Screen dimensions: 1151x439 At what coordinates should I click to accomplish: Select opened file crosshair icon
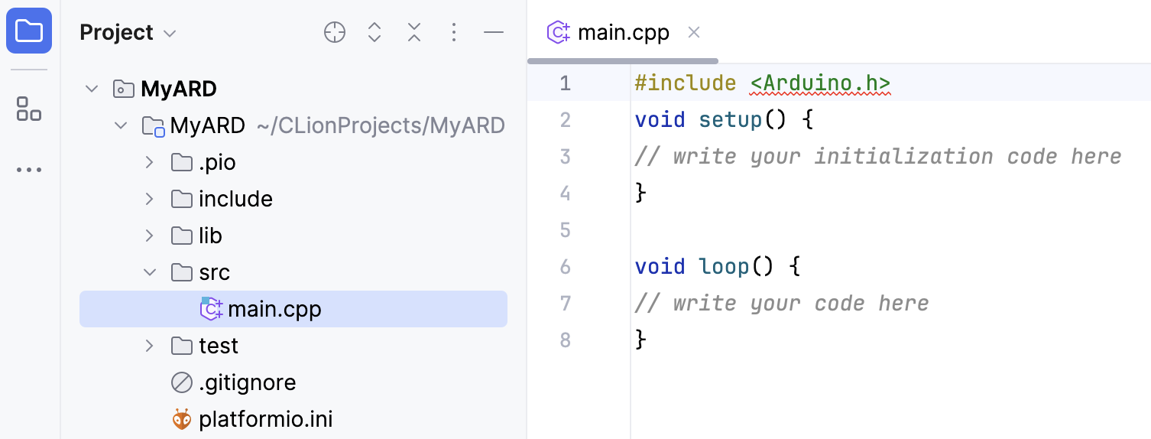click(335, 32)
